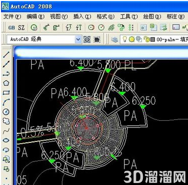This screenshot has height=185, width=188.
Task: Toggle layer lock padlock icon
Action: coord(147,39)
